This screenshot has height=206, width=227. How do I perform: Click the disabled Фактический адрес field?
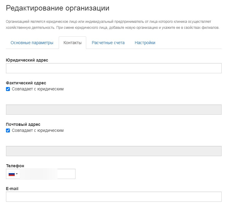click(113, 110)
